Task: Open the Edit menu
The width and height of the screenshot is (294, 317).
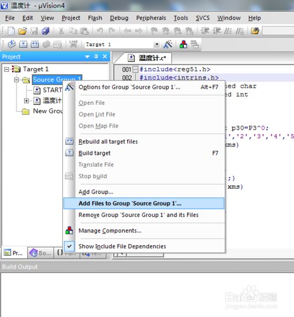Action: (x=28, y=18)
